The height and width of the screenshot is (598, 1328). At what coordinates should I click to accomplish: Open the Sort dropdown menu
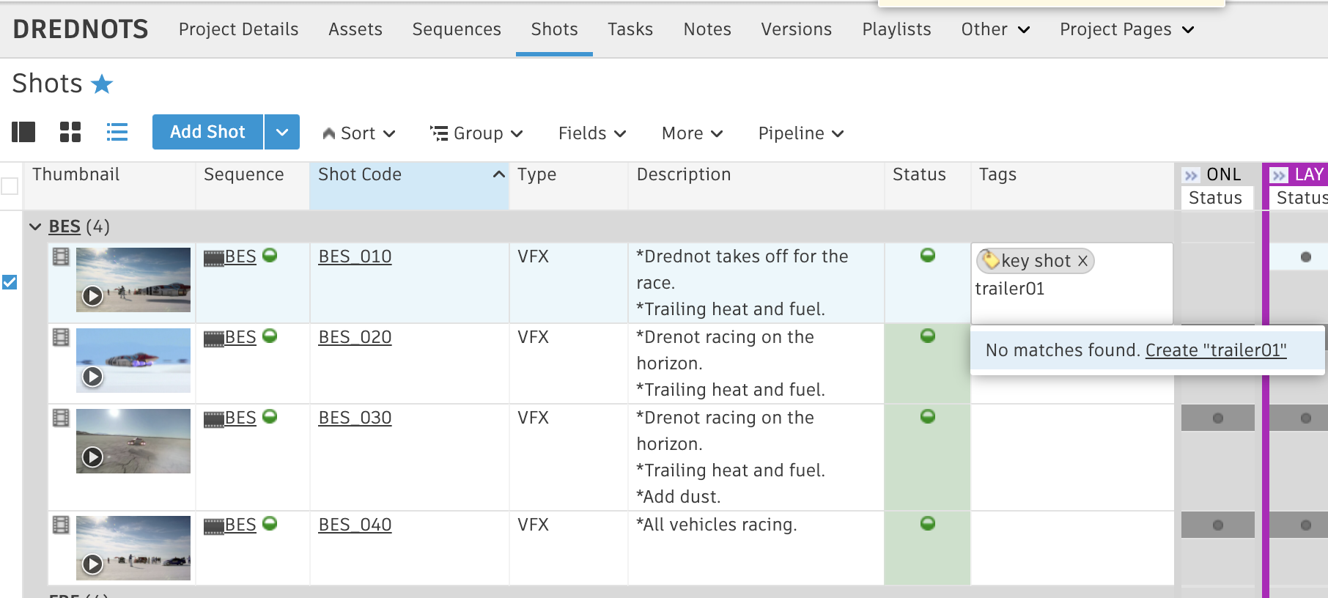click(x=359, y=133)
